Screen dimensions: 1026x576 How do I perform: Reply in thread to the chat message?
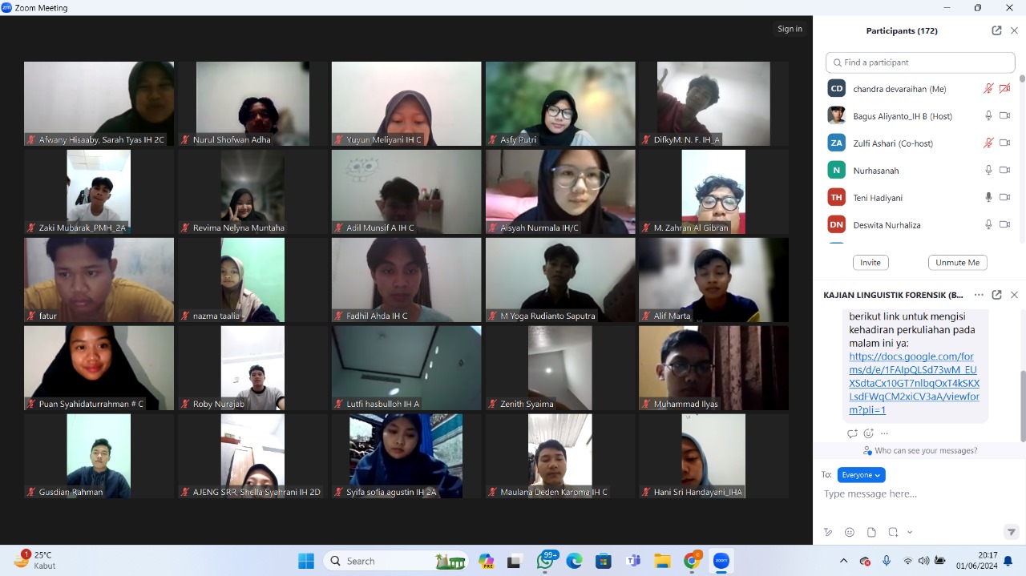pyautogui.click(x=852, y=433)
